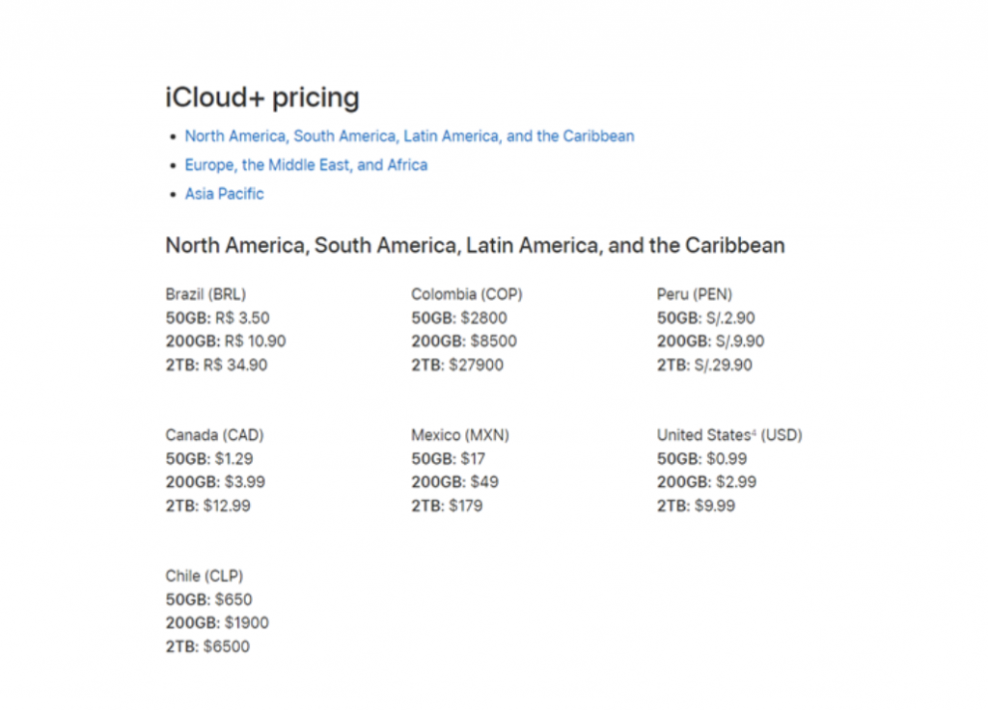Click the iCloud+ pricing heading
The height and width of the screenshot is (711, 988).
point(262,97)
